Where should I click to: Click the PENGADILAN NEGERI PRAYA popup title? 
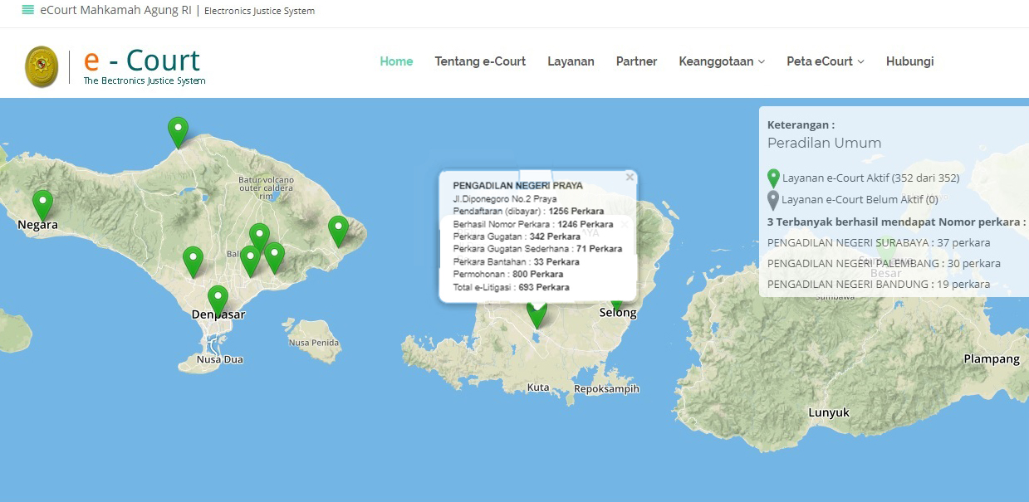[x=517, y=186]
